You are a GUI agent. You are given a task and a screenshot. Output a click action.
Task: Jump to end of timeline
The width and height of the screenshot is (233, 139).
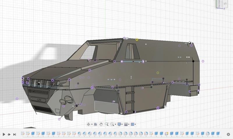[x=14, y=134]
